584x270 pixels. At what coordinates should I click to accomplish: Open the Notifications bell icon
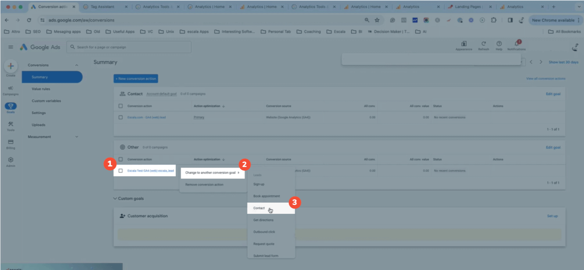517,44
